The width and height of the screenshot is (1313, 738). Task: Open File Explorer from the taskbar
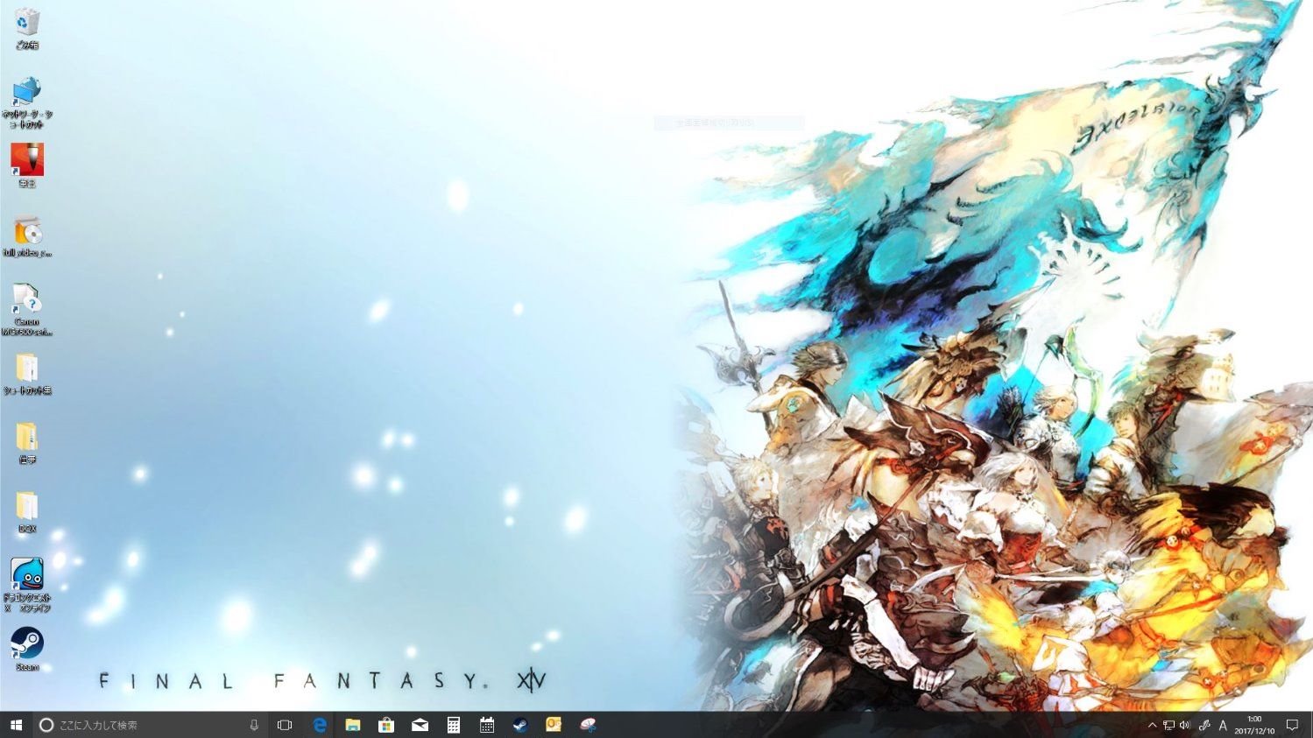[353, 725]
